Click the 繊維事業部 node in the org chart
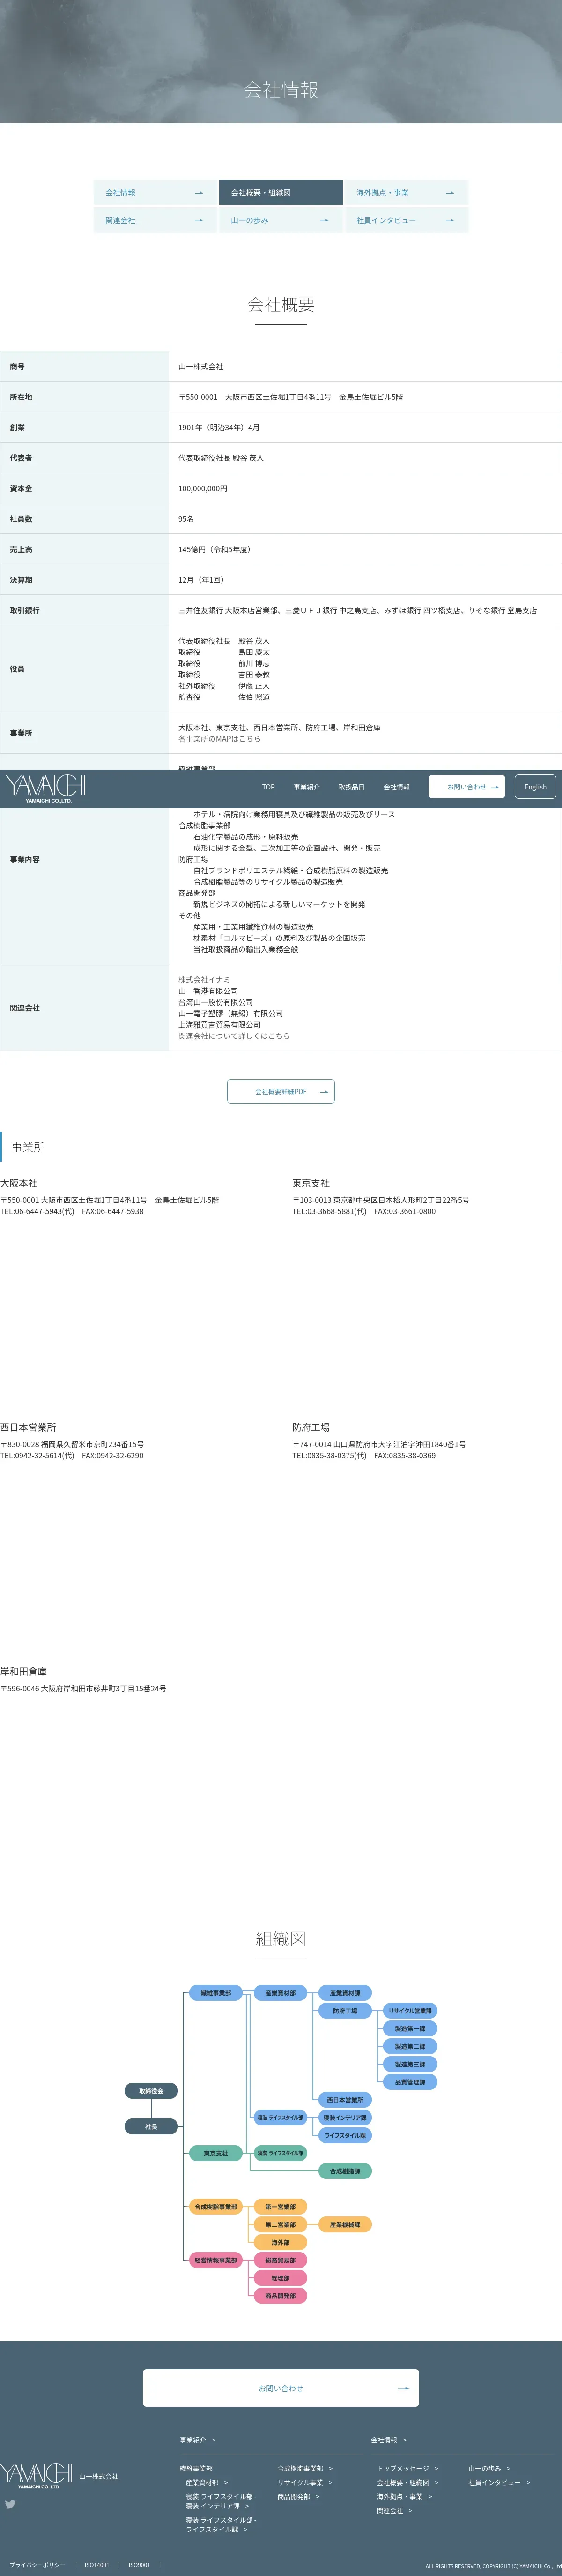Screen dimensions: 562x2576 click(215, 1993)
